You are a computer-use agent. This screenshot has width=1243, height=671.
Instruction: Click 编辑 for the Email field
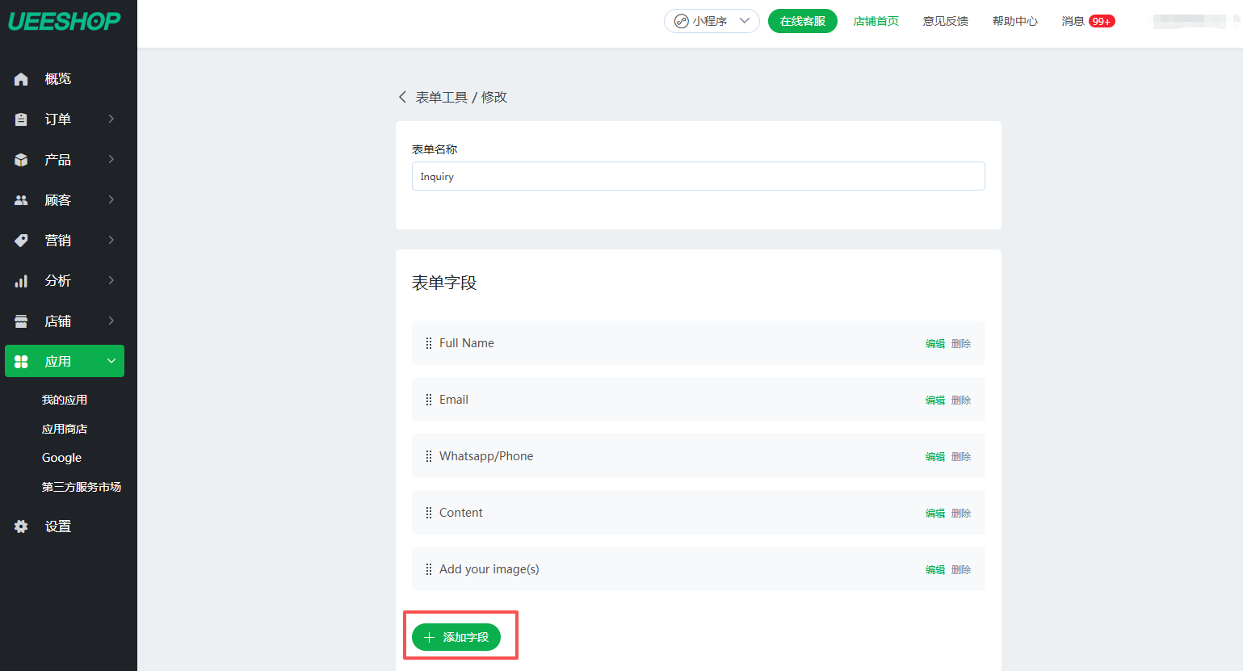(934, 401)
